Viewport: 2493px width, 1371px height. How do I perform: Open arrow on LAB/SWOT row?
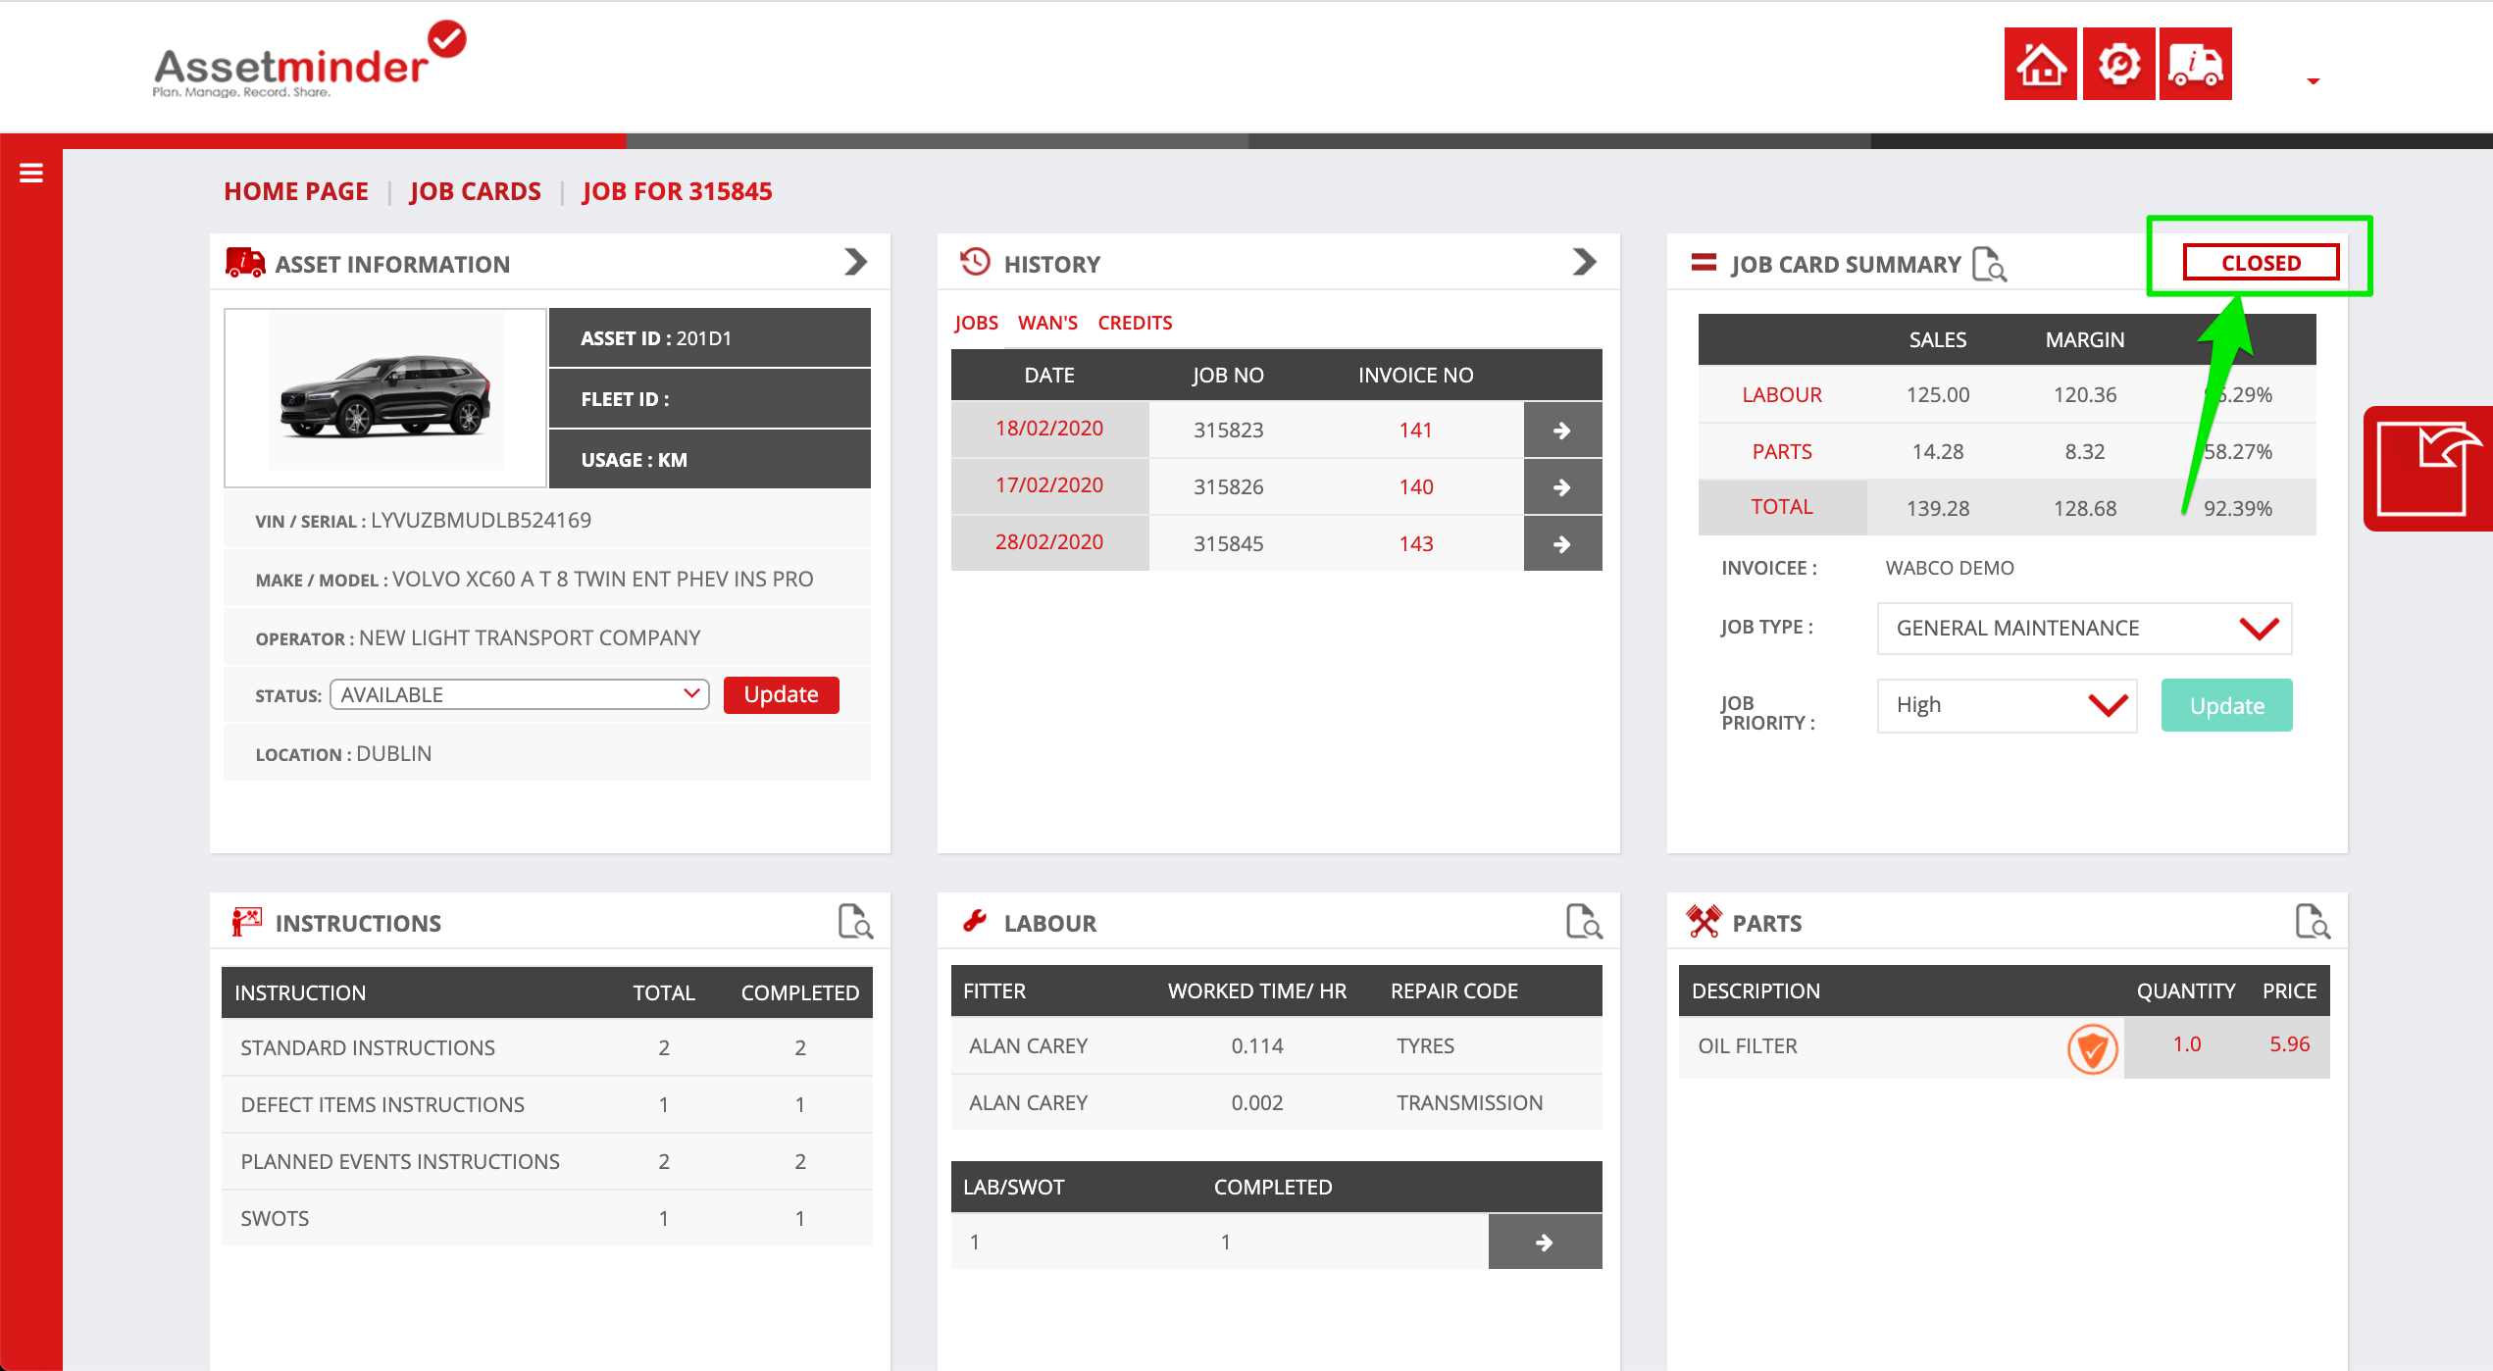(1545, 1242)
